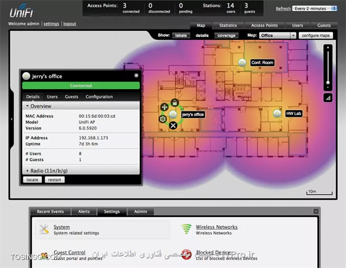Click the restart button

55,180
